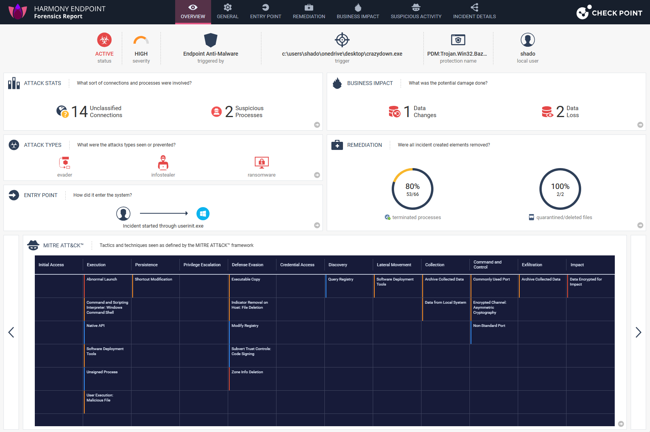The height and width of the screenshot is (432, 650).
Task: Click the shado local user avatar
Action: click(528, 40)
